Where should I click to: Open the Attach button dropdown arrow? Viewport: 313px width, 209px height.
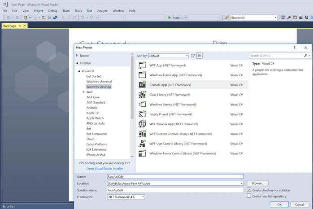pos(186,17)
